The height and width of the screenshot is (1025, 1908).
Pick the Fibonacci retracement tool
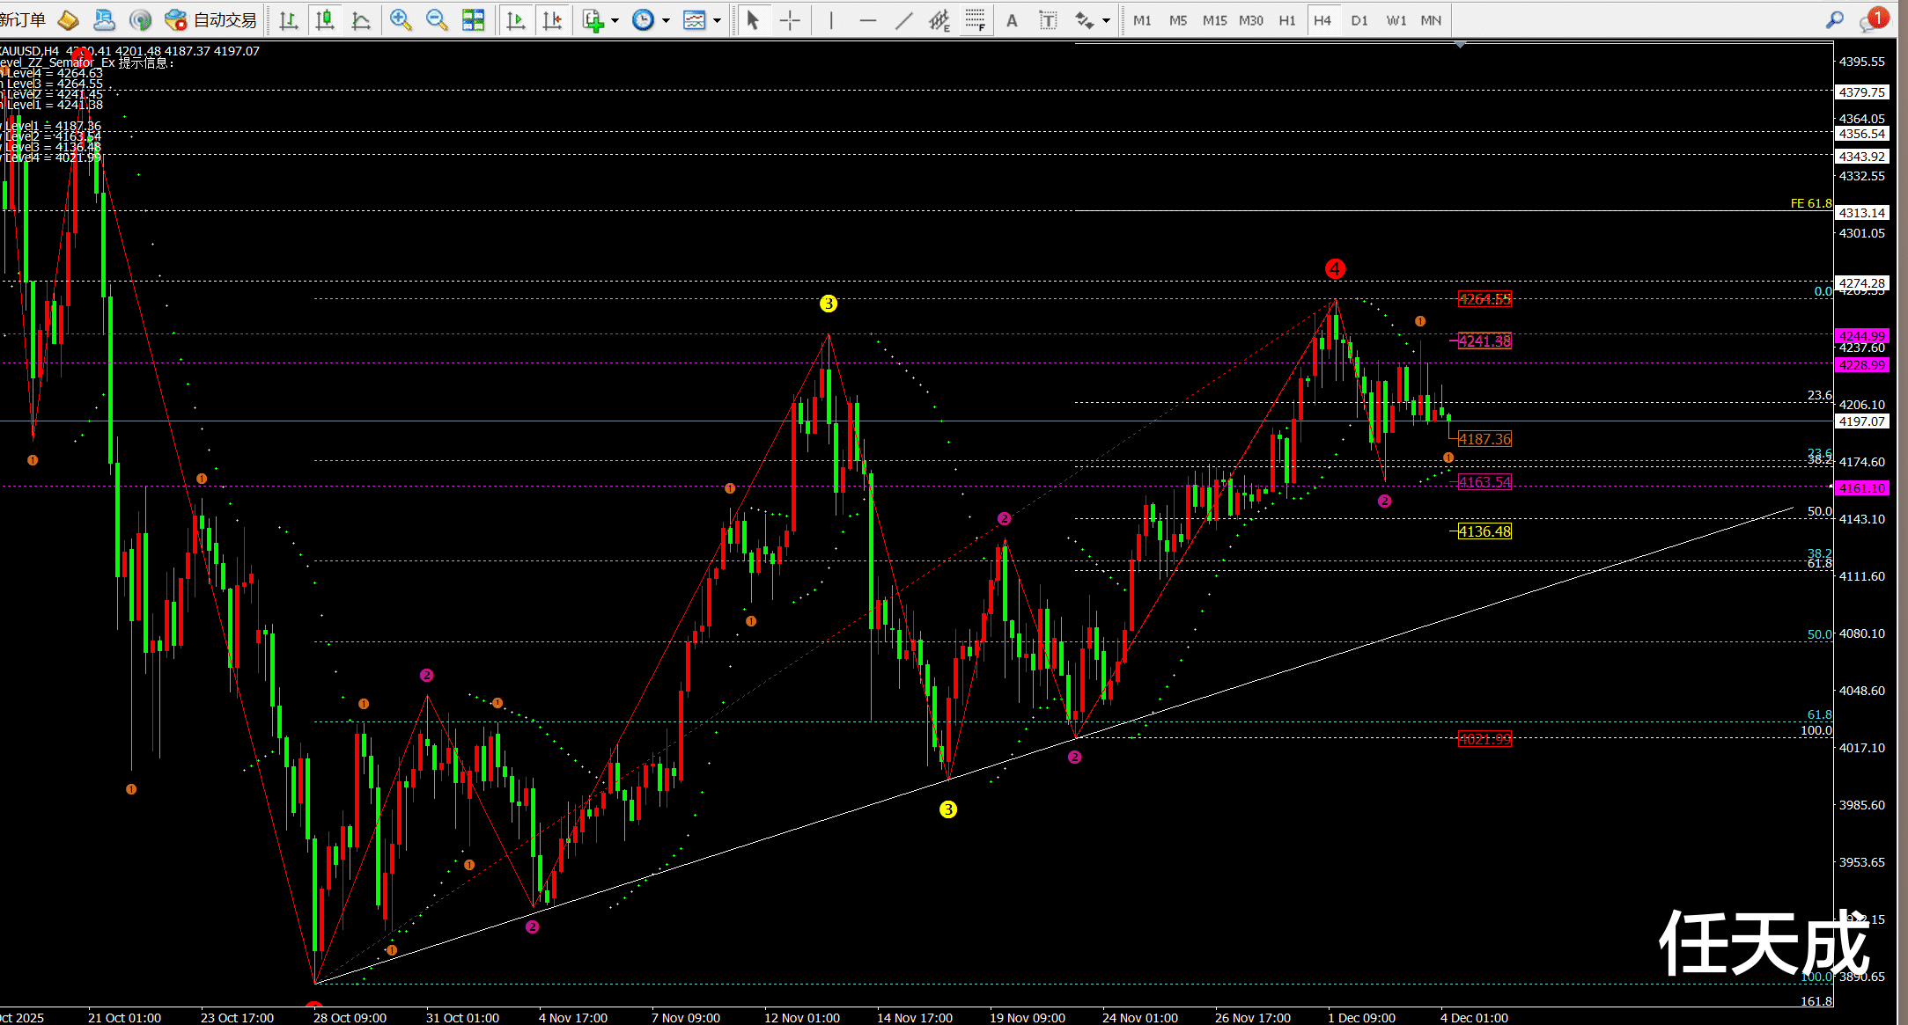[975, 19]
